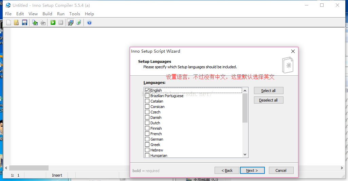Tick the Czech language checkbox
Screen dimensions: 348x181
147,112
